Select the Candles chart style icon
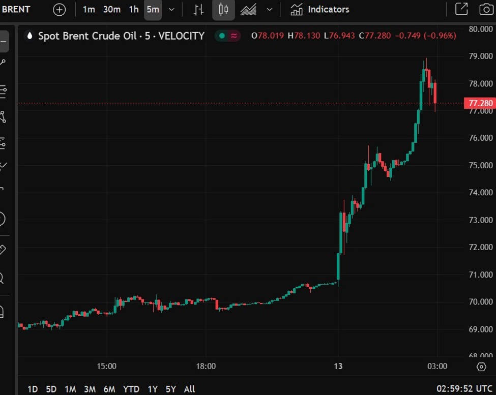 (x=223, y=10)
